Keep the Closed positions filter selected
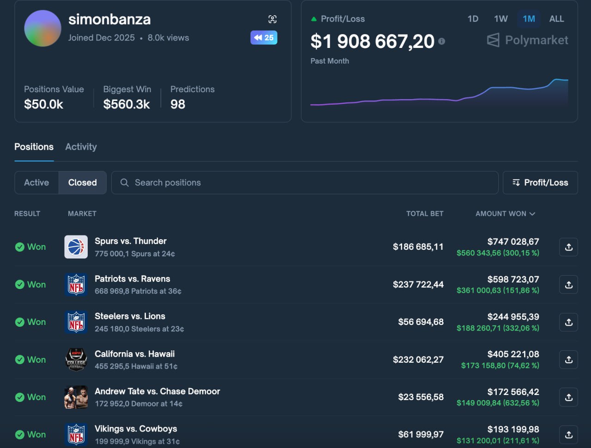 click(x=83, y=183)
